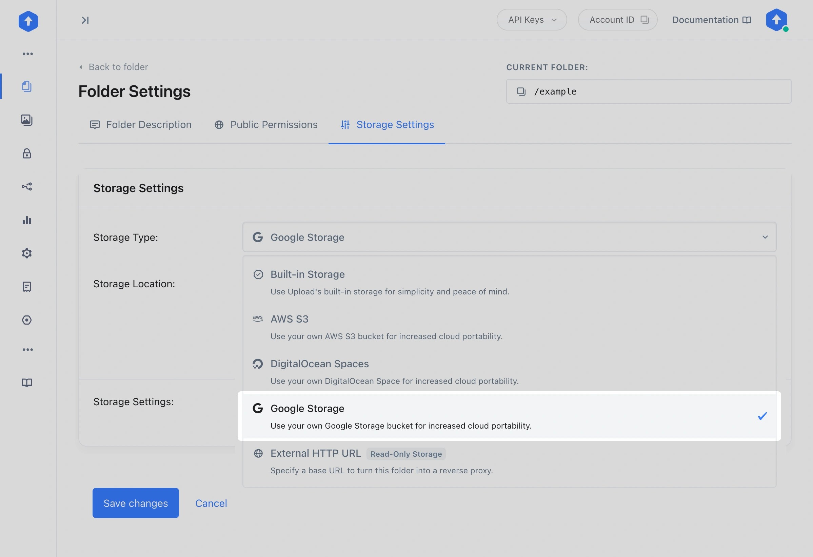Open the API Keys dropdown
813x557 pixels.
[x=531, y=20]
